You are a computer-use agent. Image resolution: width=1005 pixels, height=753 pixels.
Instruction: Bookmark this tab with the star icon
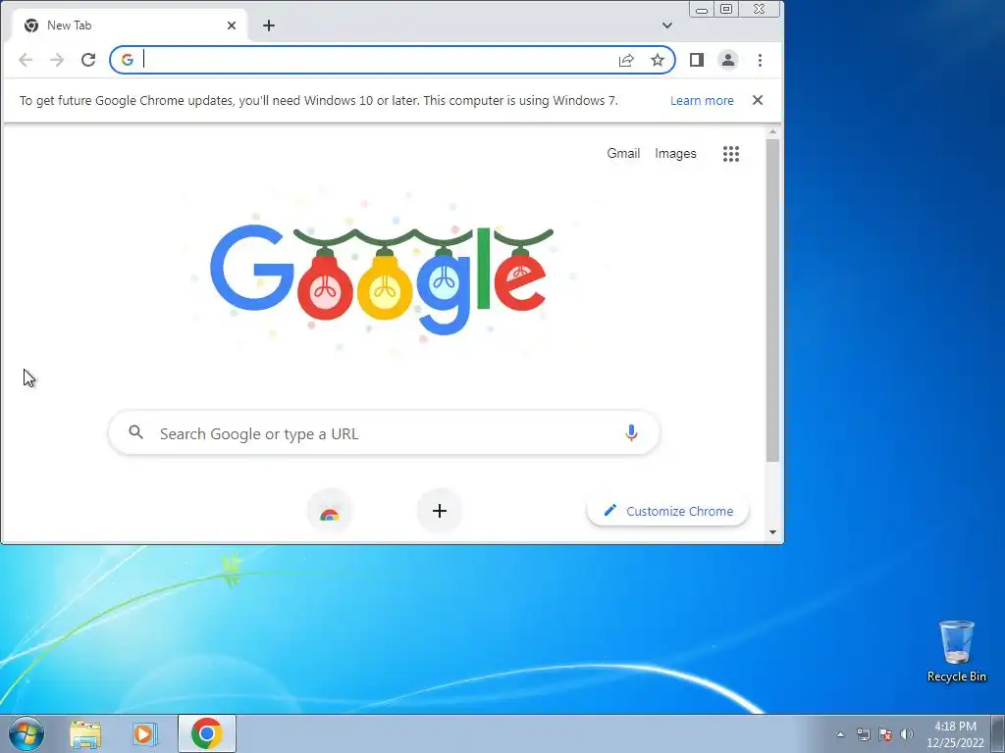pyautogui.click(x=658, y=60)
